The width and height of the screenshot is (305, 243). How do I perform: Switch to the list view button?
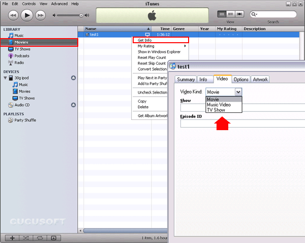(222, 14)
